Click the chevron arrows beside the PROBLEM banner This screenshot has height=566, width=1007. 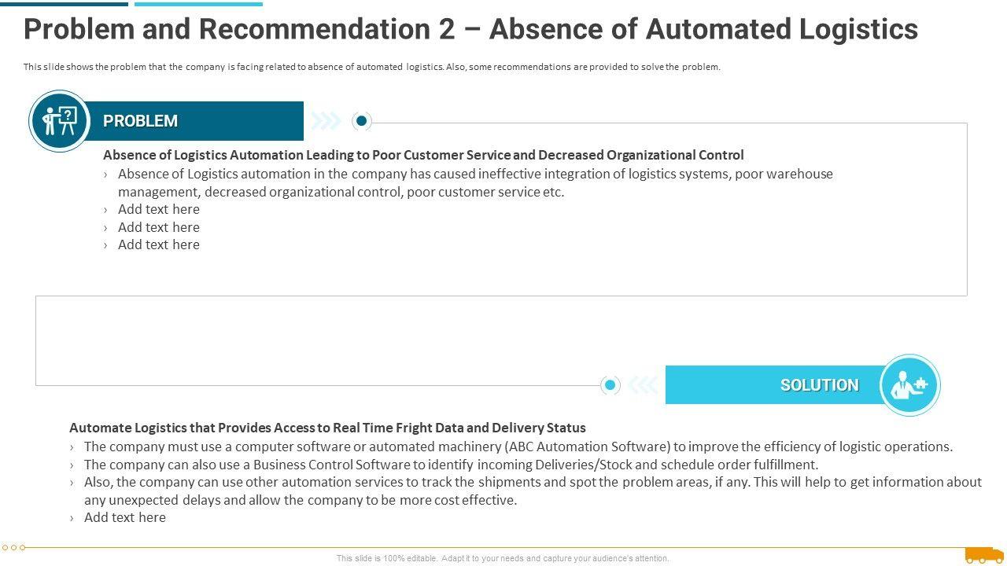[326, 121]
